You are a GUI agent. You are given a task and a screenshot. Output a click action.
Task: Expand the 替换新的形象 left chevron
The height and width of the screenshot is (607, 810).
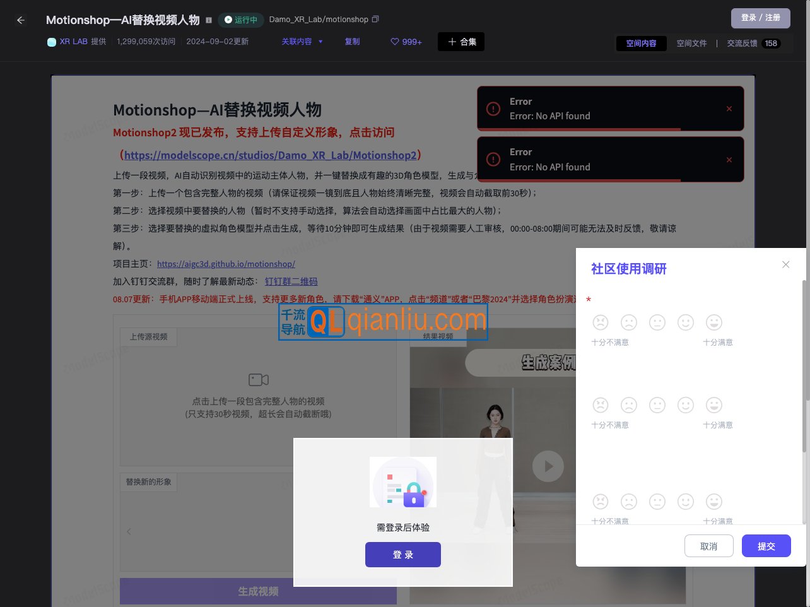point(129,531)
